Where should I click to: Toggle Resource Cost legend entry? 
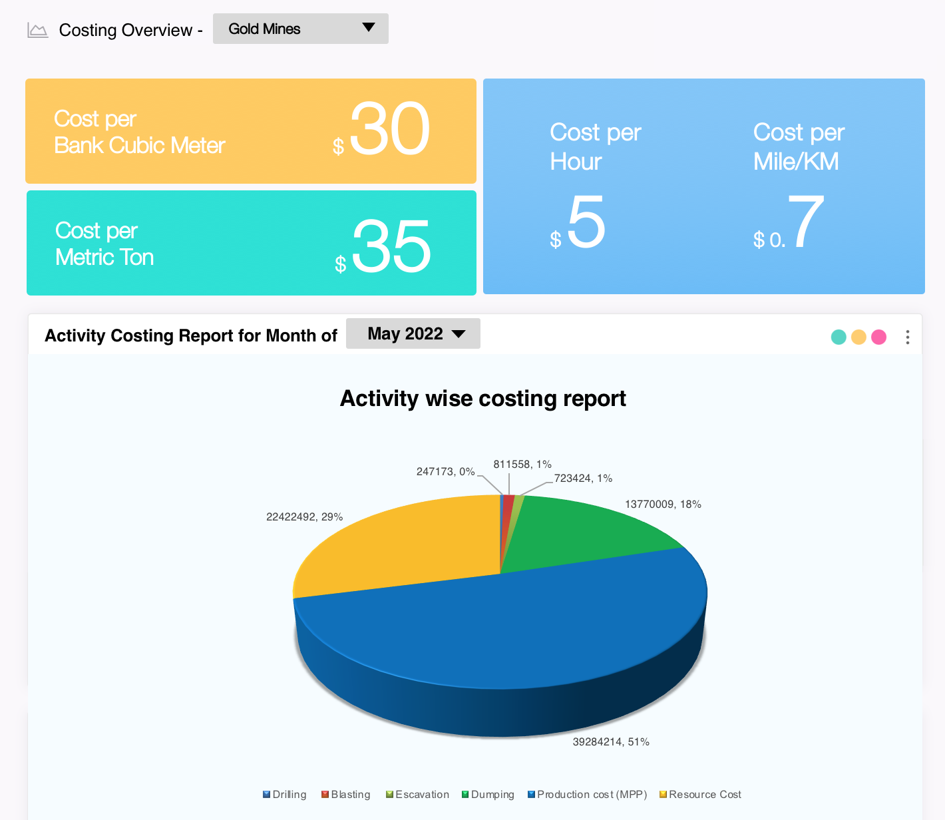[700, 794]
